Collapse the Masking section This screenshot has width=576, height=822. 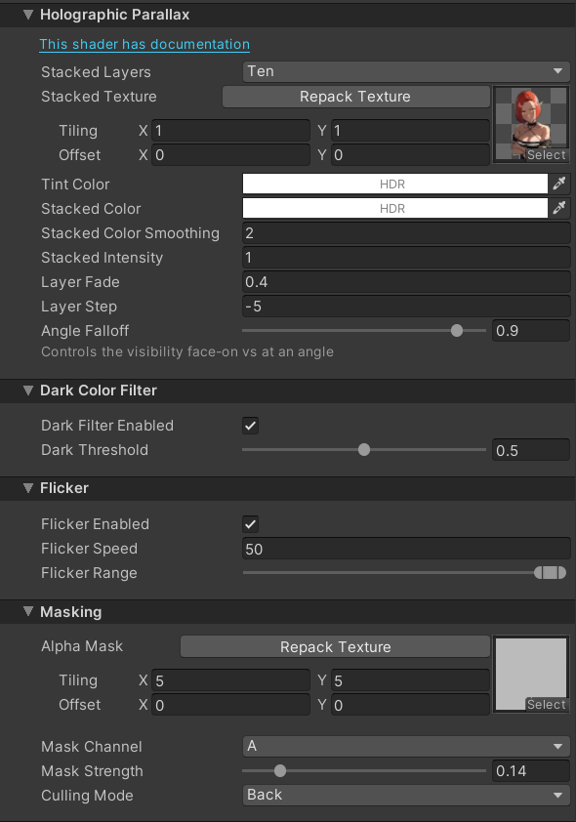pyautogui.click(x=26, y=611)
